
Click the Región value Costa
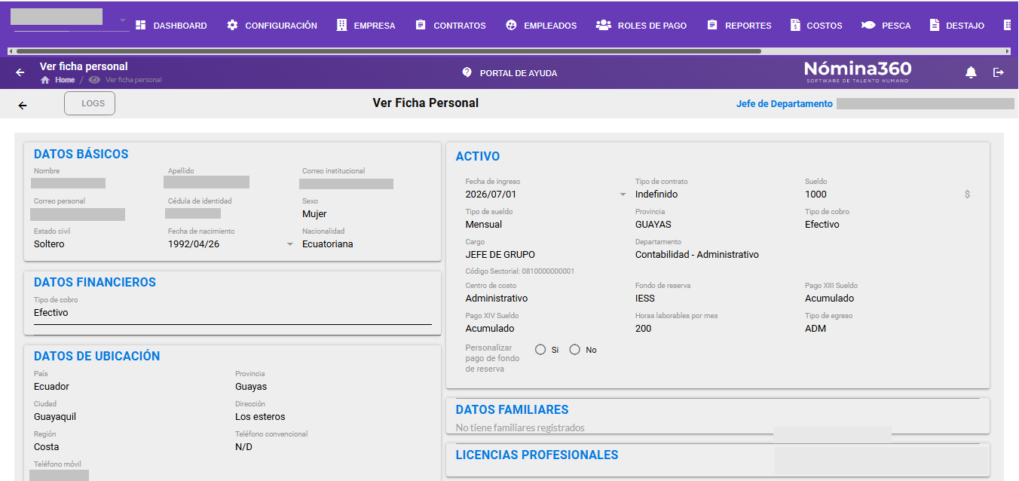(46, 447)
